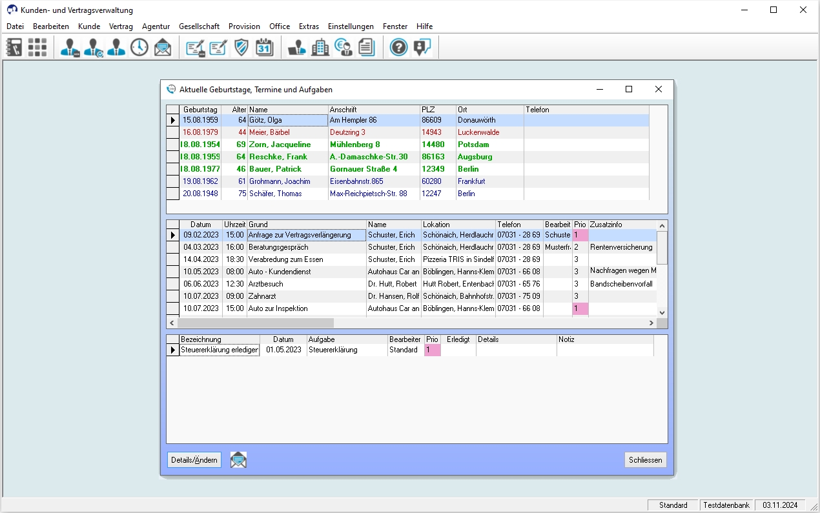Image resolution: width=820 pixels, height=513 pixels.
Task: Click the envelope icon beside Details/Ändern
Action: point(239,459)
